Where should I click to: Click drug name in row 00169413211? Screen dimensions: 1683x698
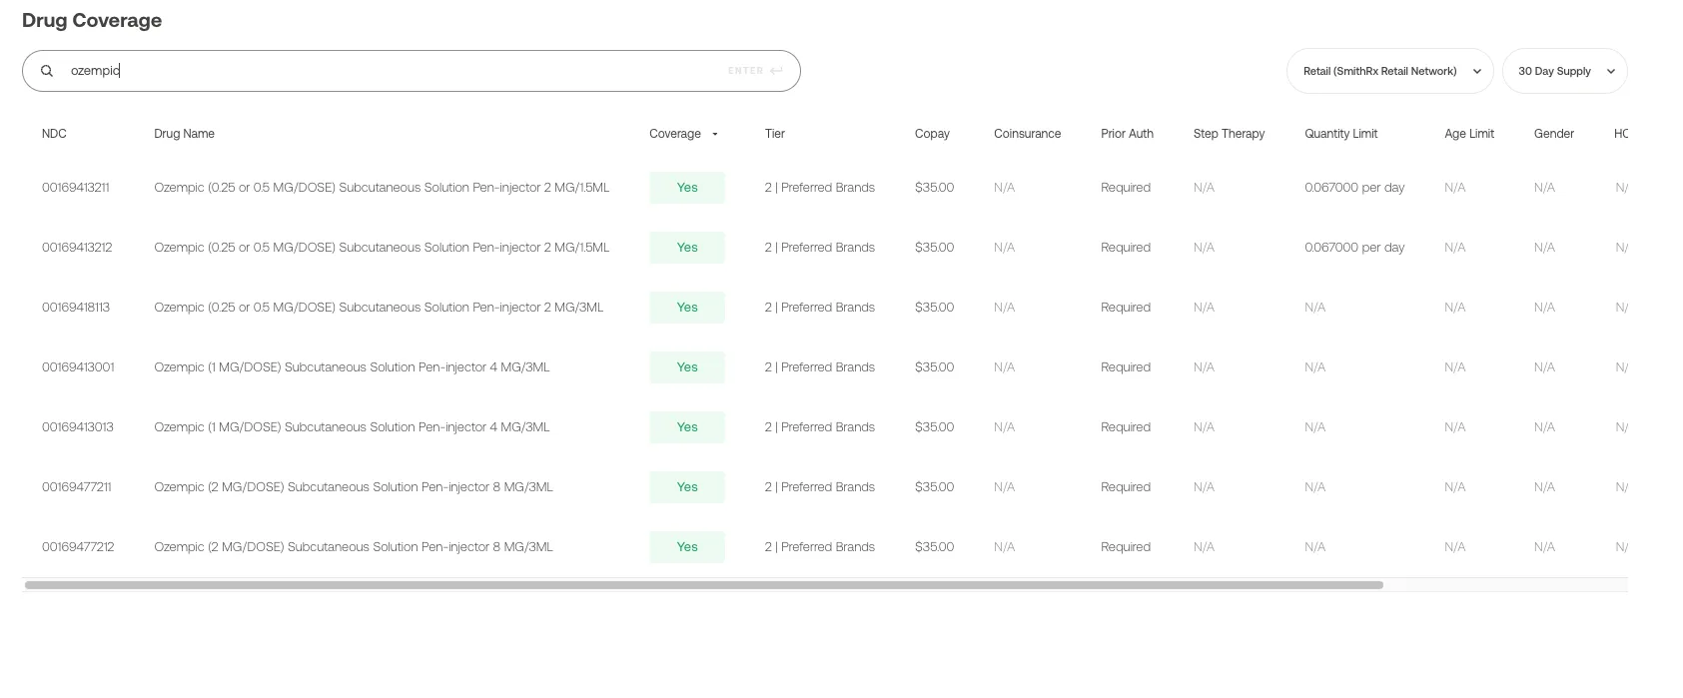382,188
